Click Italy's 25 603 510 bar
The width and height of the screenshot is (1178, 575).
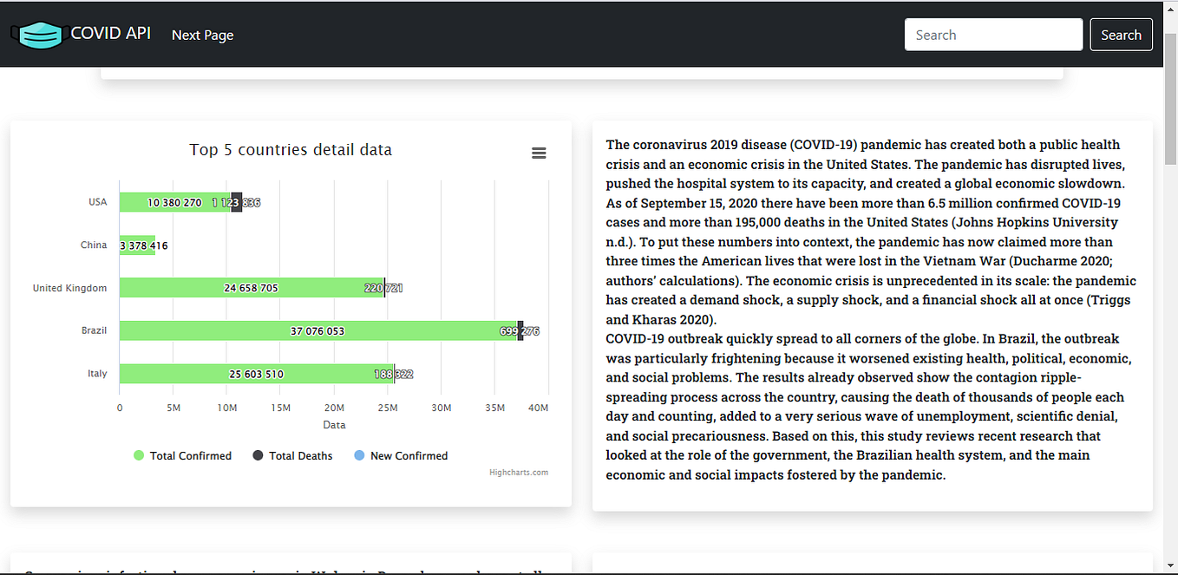click(x=257, y=375)
